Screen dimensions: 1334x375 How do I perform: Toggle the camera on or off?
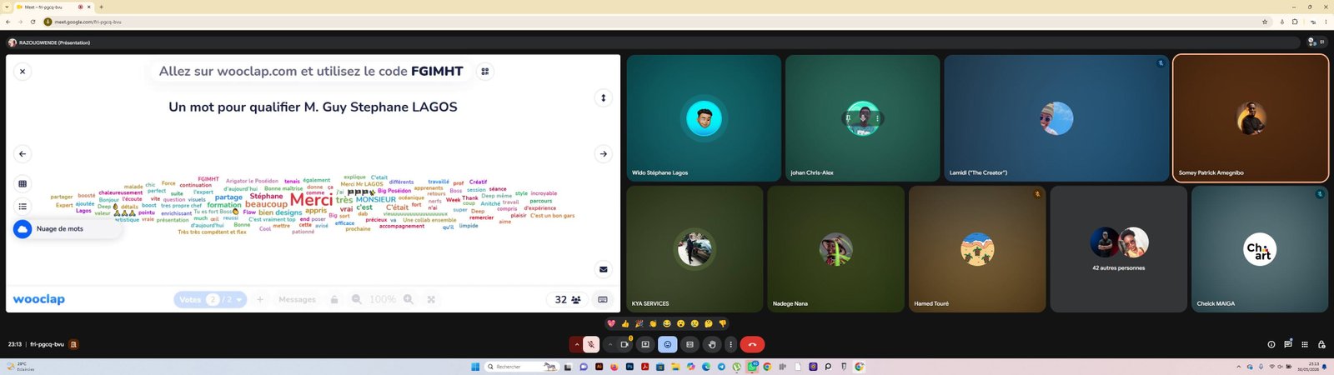[624, 344]
